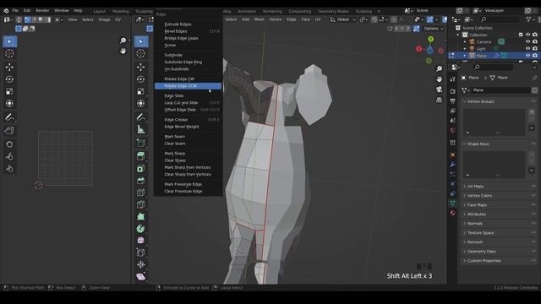Switch to the Geometry Nodes workspace tab
This screenshot has width=541, height=304.
(333, 11)
